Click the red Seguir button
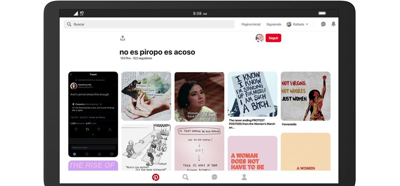 tap(273, 38)
